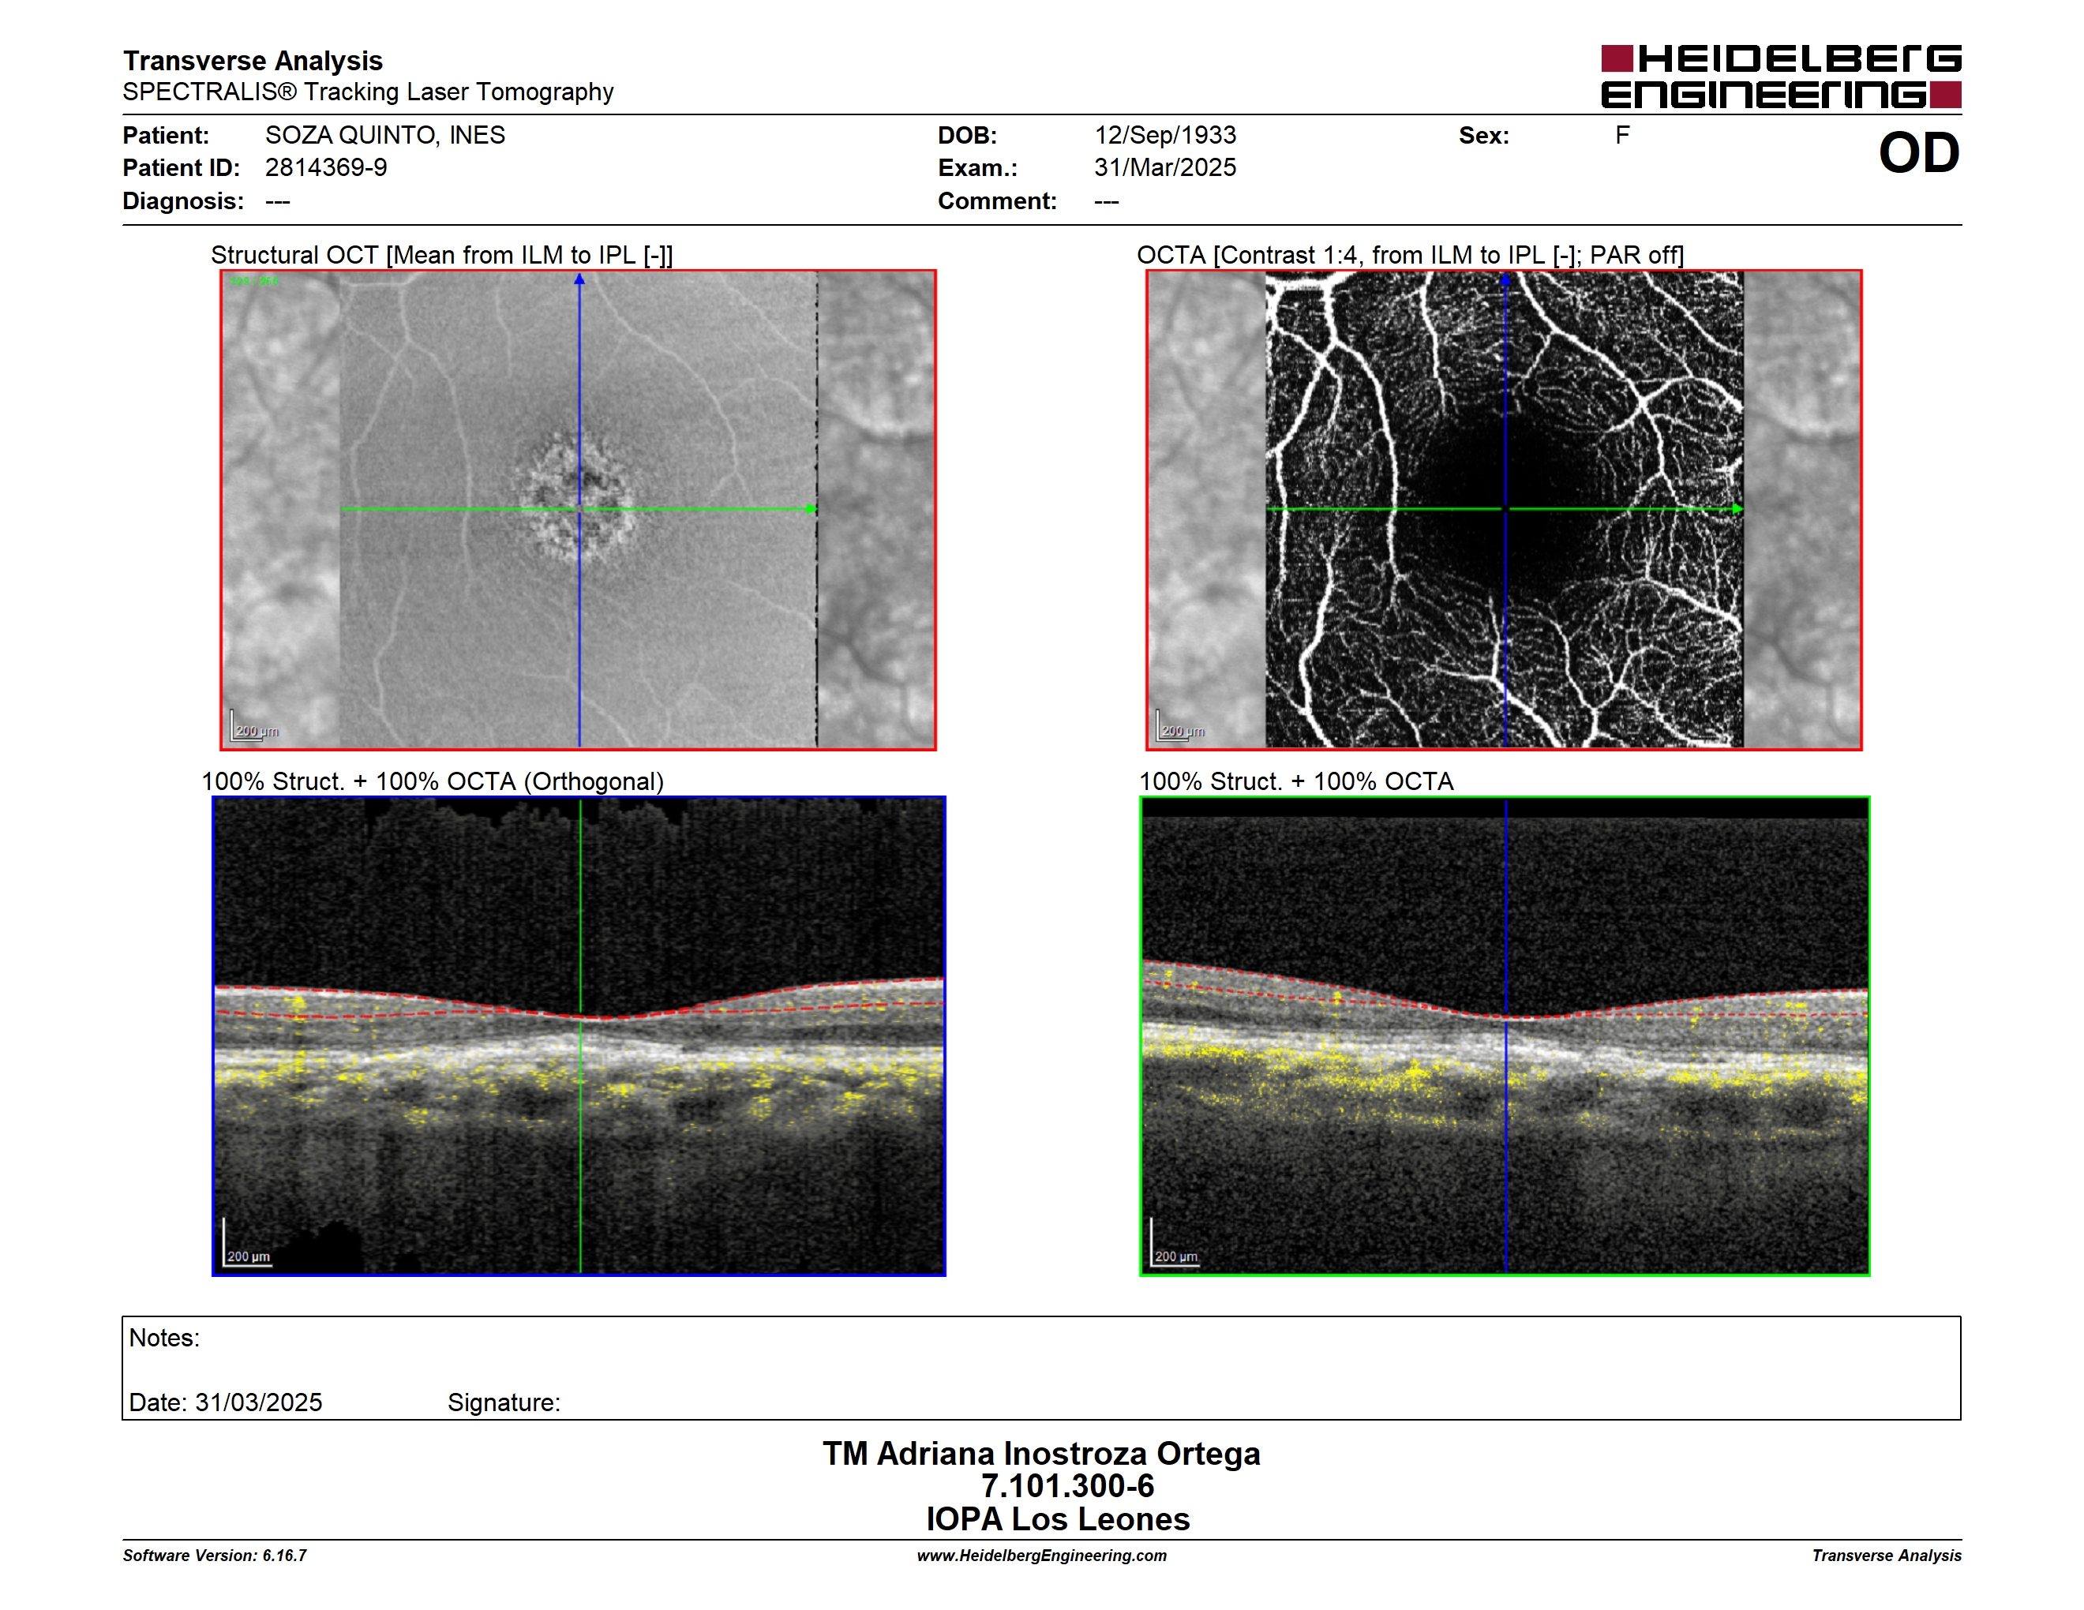The width and height of the screenshot is (2084, 1610).
Task: Click '100% Struct. + 100% OCTA (Orthogonal)' caption
Action: coord(433,781)
